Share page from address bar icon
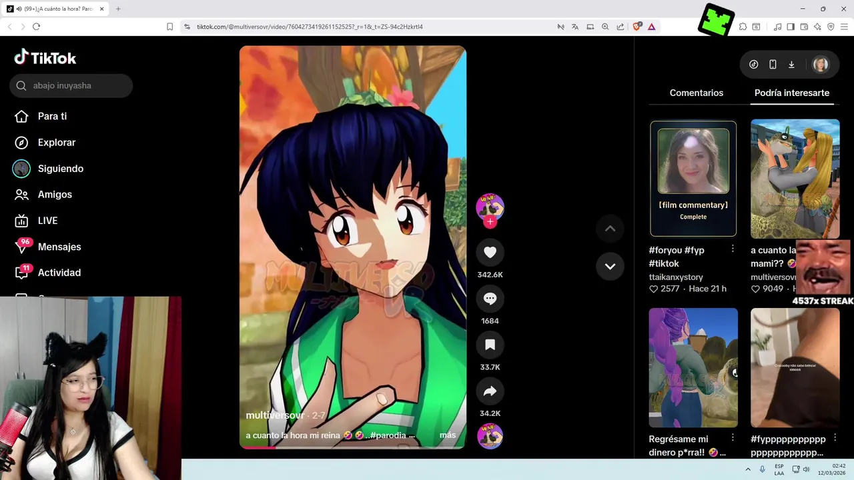This screenshot has width=854, height=480. [620, 27]
